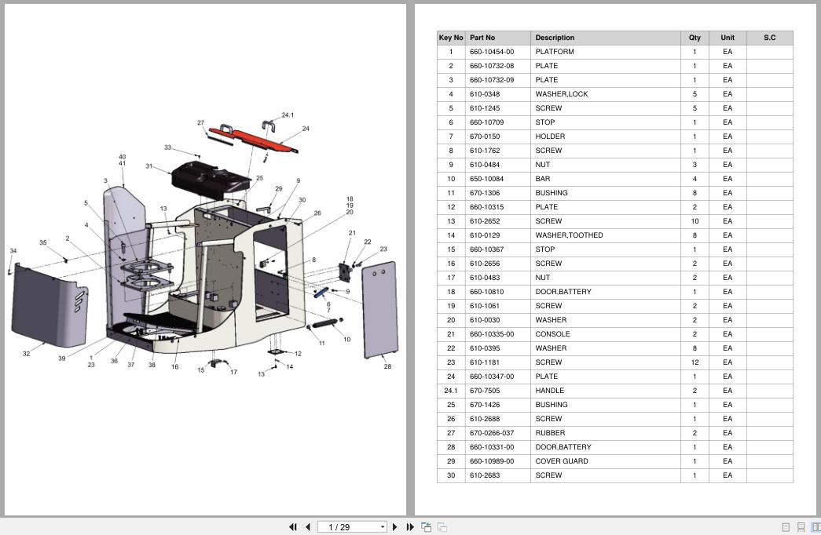The image size is (821, 535).
Task: Select part number 660-10347-00
Action: 492,377
